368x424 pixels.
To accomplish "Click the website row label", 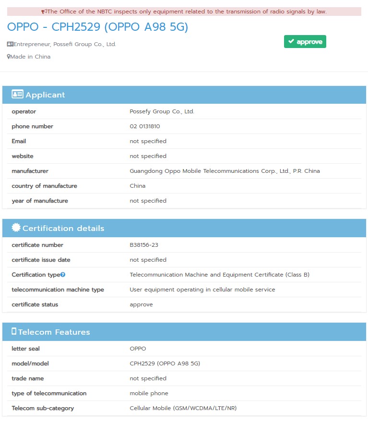I will click(23, 156).
